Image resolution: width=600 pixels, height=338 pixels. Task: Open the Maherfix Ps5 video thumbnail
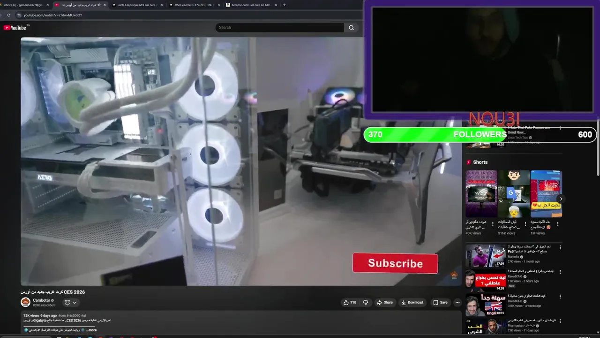[x=486, y=255]
